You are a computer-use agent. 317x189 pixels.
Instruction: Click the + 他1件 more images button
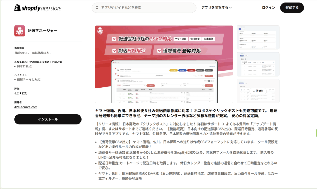point(258,91)
